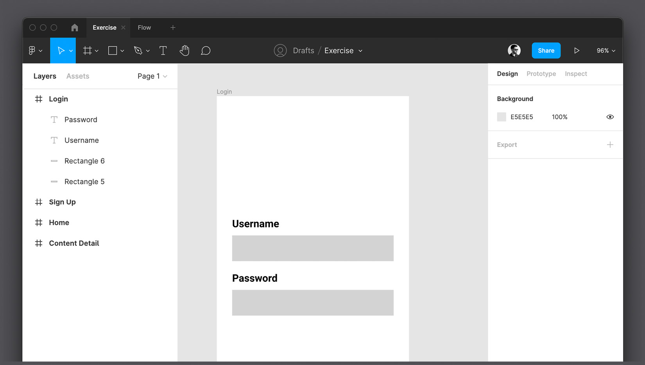
Task: Select the Pen tool
Action: 139,50
